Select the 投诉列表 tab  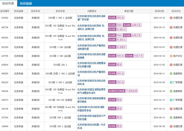click(8, 3)
